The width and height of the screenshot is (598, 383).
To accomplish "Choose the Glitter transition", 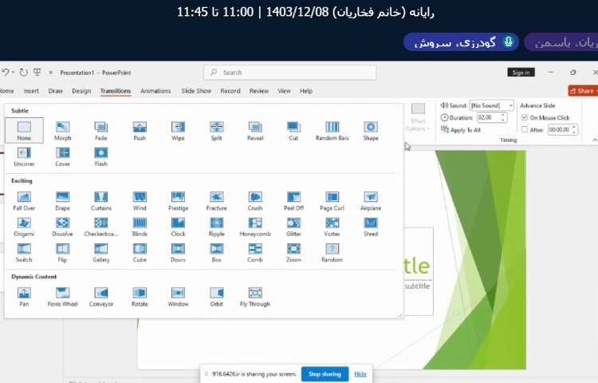I will click(293, 227).
